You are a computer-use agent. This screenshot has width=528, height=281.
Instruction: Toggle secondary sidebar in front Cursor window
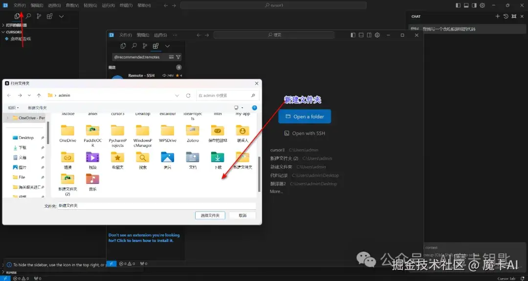369,35
